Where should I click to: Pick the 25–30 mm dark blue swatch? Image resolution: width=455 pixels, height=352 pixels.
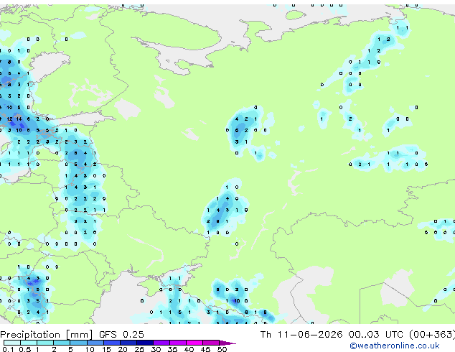(145, 343)
